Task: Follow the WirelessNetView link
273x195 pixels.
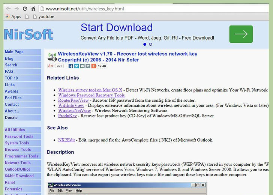Action: (75, 111)
